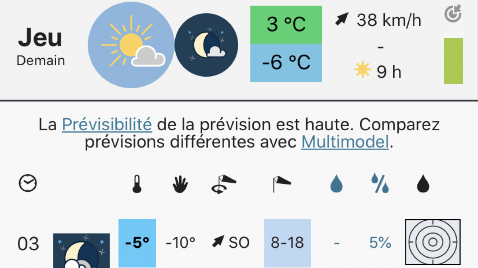Click the 8-18 wind speed cell
The width and height of the screenshot is (478, 268).
coord(287,243)
